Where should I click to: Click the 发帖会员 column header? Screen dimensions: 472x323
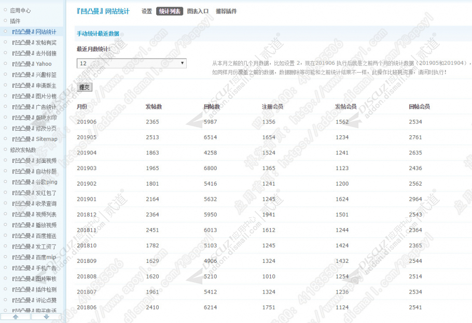point(346,107)
